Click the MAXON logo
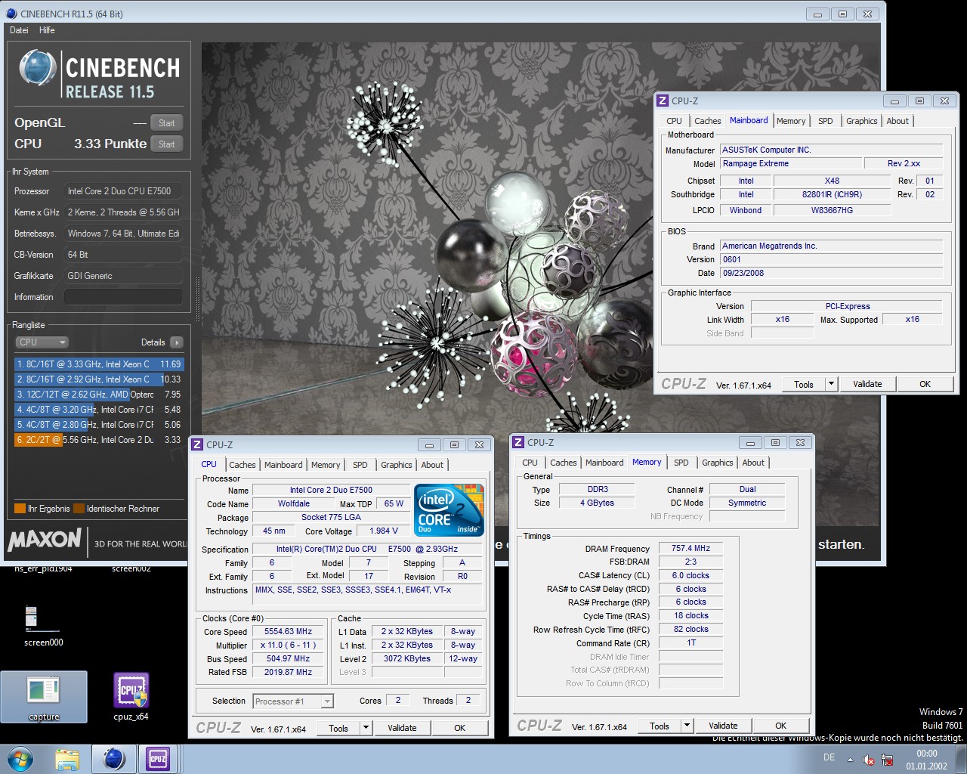The height and width of the screenshot is (774, 967). click(44, 540)
